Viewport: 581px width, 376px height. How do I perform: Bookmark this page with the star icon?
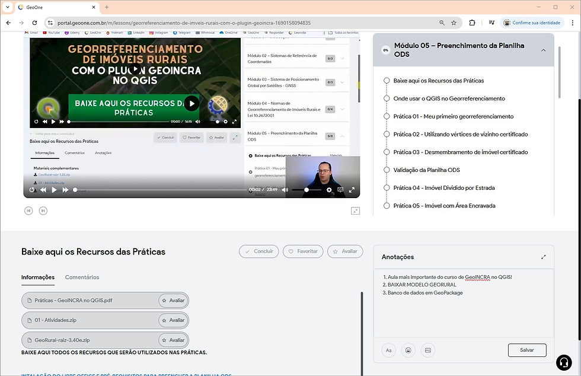[454, 23]
